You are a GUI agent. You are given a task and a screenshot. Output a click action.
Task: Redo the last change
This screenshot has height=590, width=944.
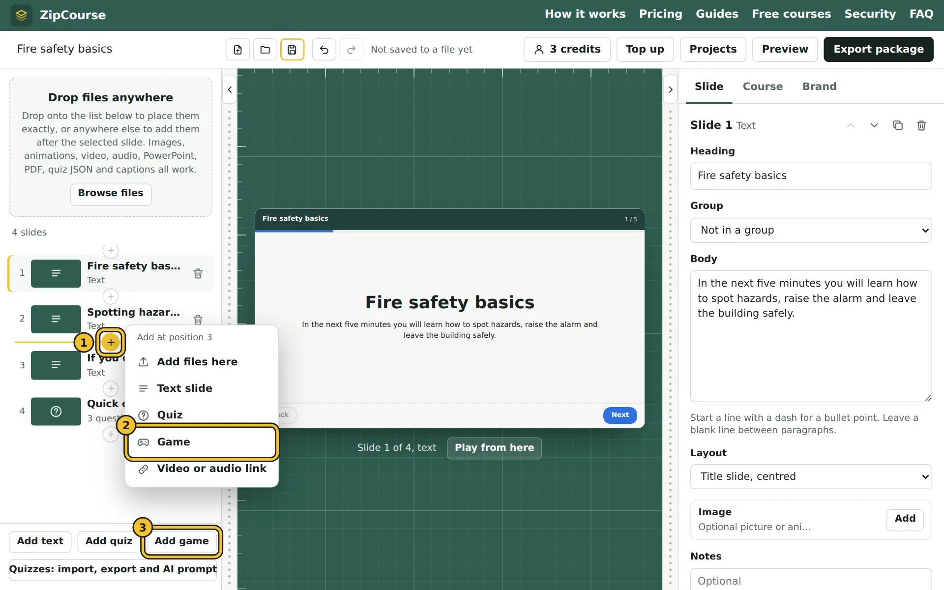coord(351,50)
